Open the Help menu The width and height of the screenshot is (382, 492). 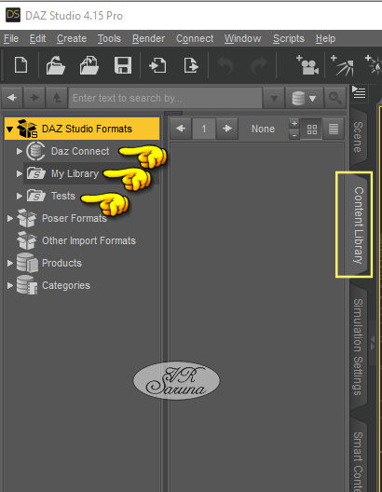point(325,38)
